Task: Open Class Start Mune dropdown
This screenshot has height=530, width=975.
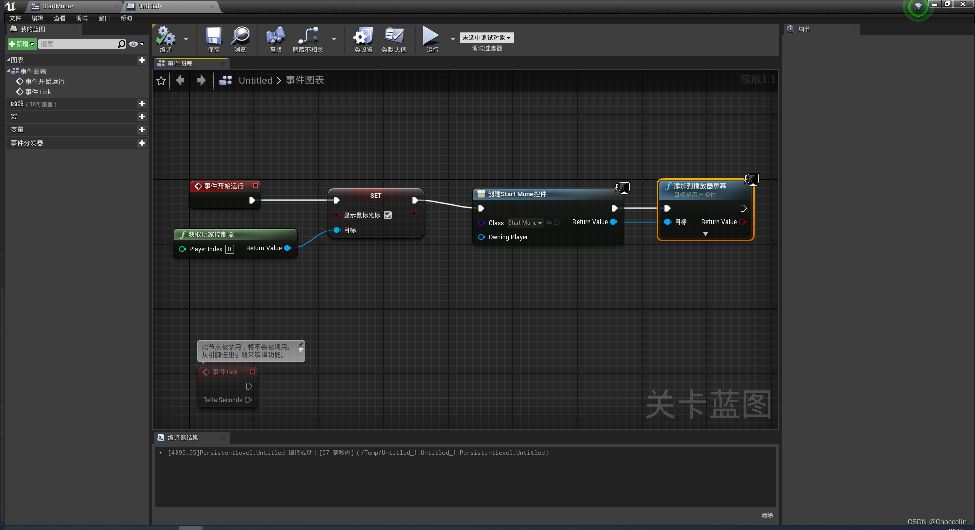Action: (525, 223)
